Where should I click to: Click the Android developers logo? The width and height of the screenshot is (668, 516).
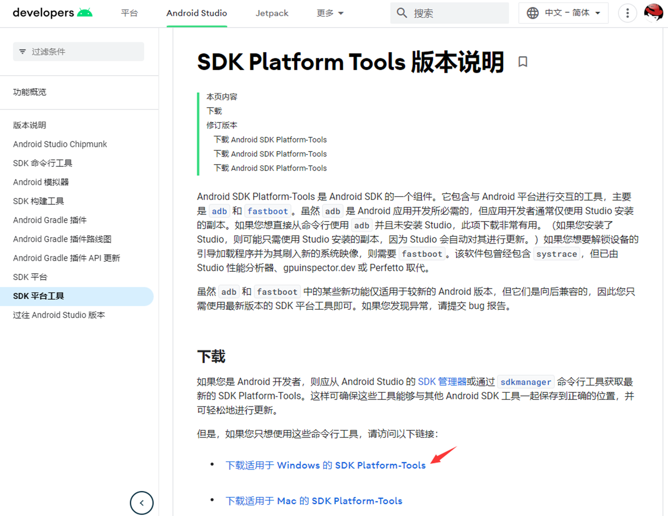tap(52, 13)
